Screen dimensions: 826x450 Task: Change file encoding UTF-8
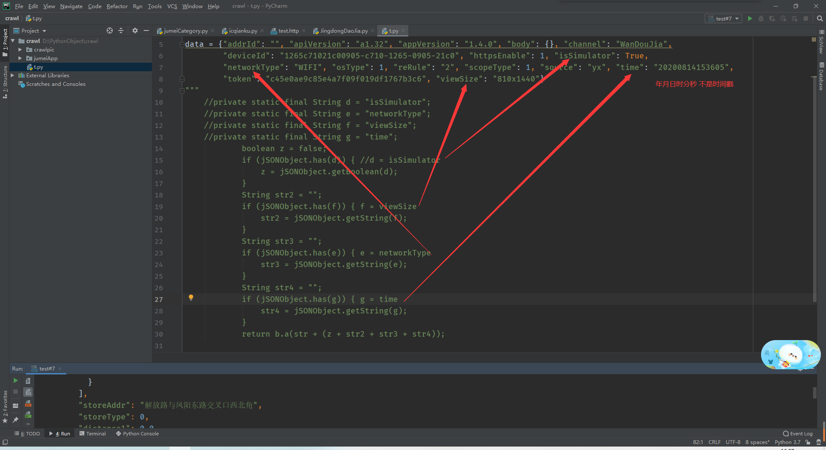point(733,442)
